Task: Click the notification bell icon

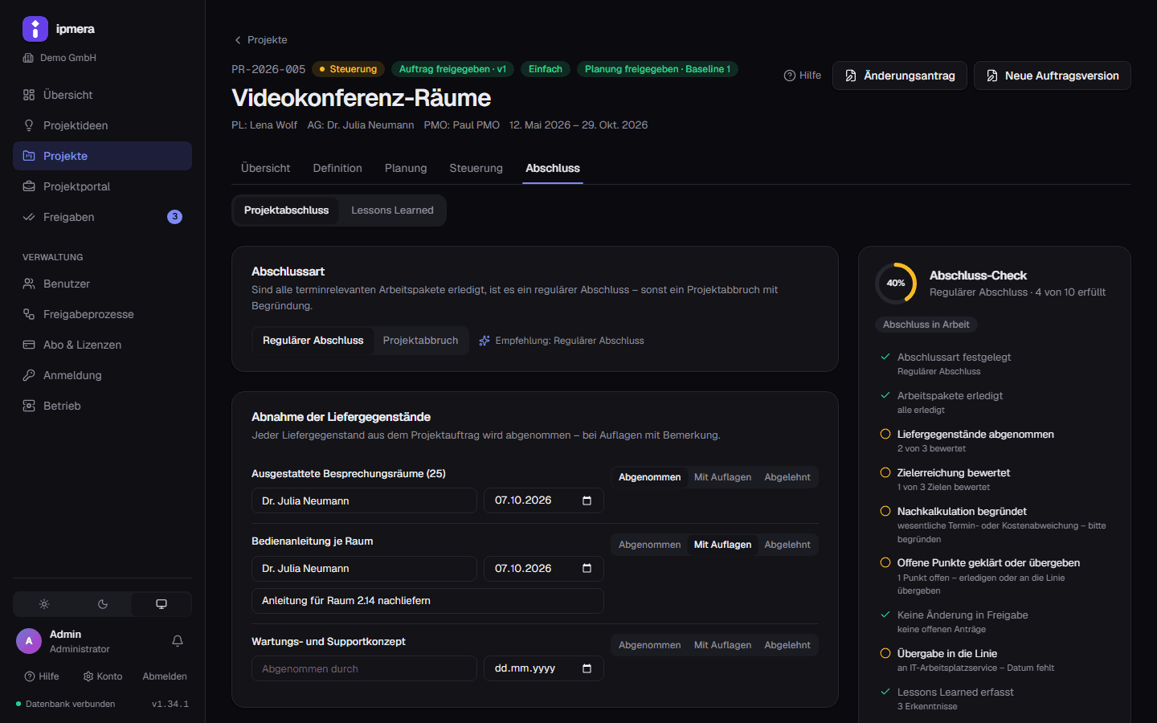Action: coord(178,641)
